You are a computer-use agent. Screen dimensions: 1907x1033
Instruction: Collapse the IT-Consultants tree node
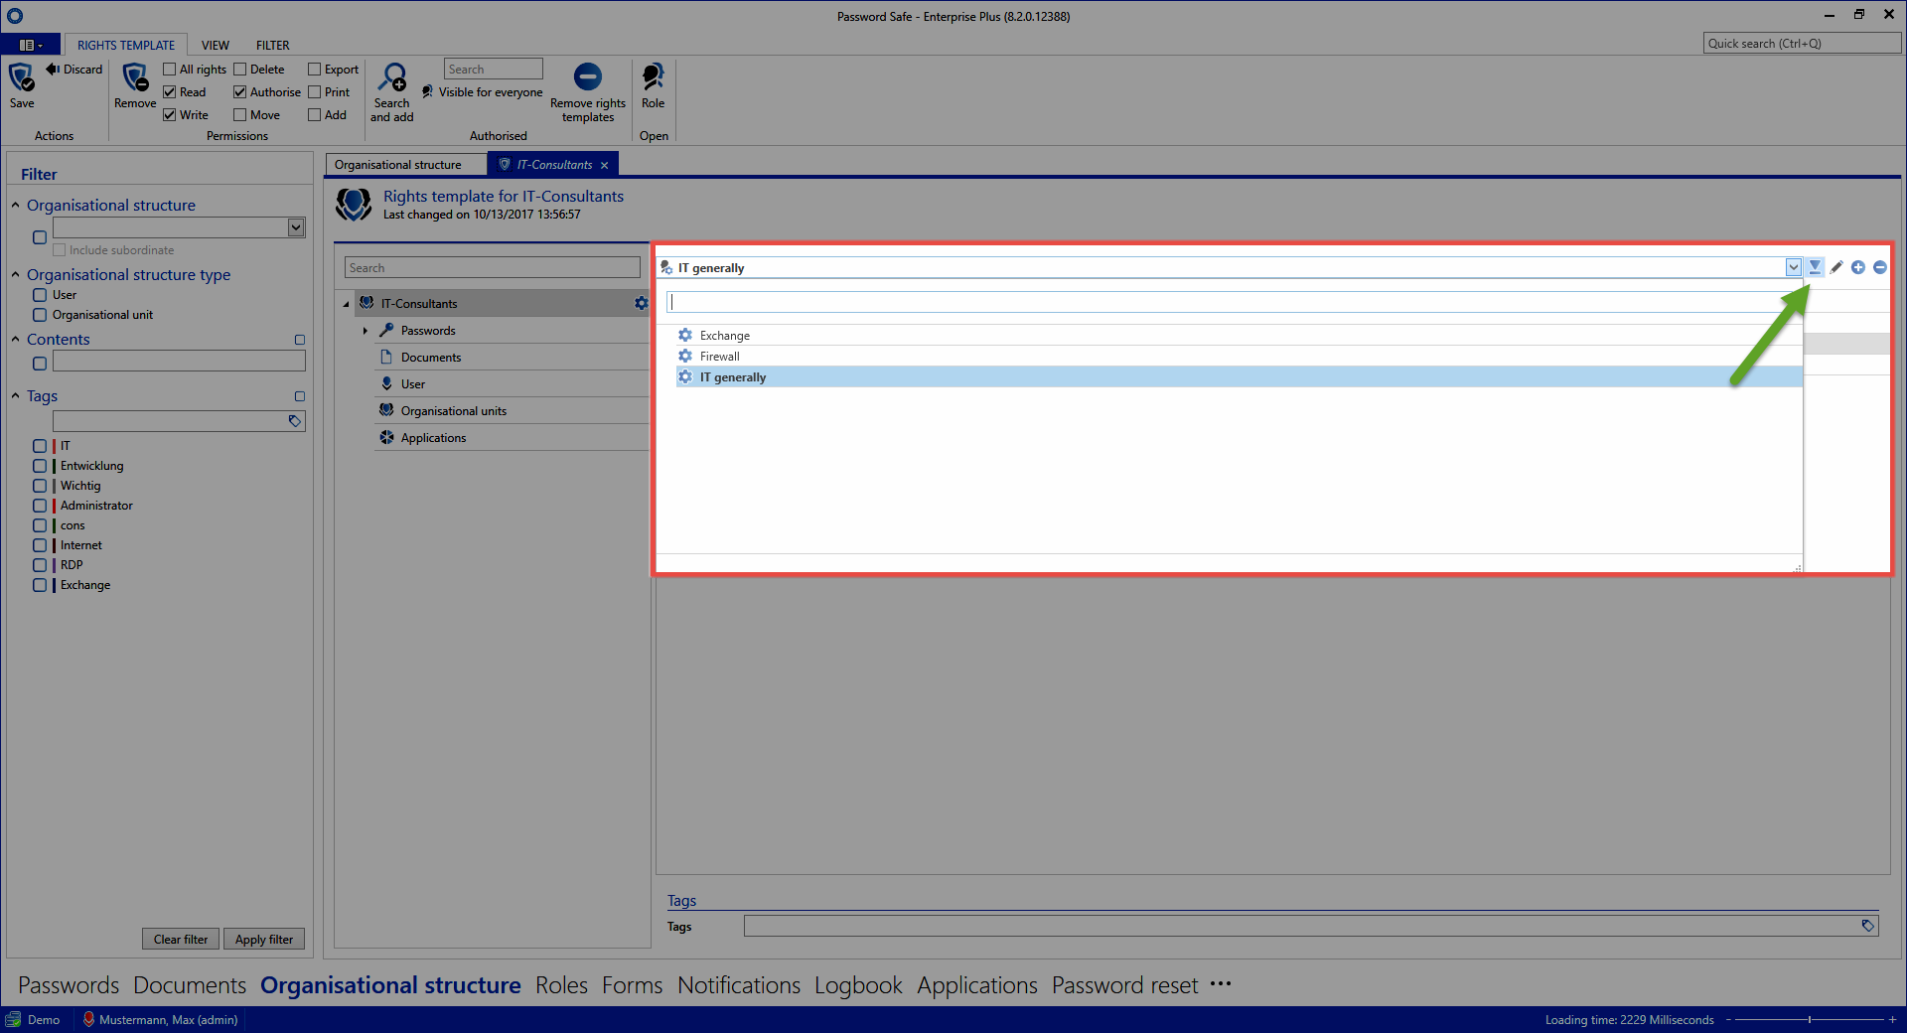coord(346,304)
